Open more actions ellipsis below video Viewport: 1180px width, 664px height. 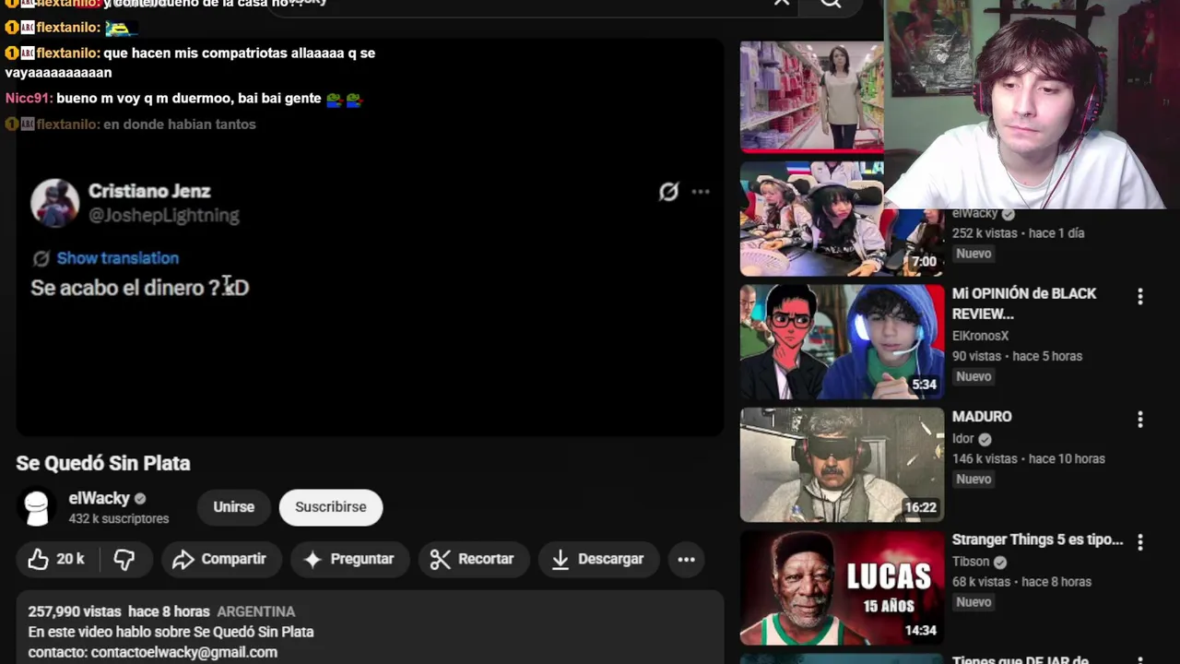687,559
